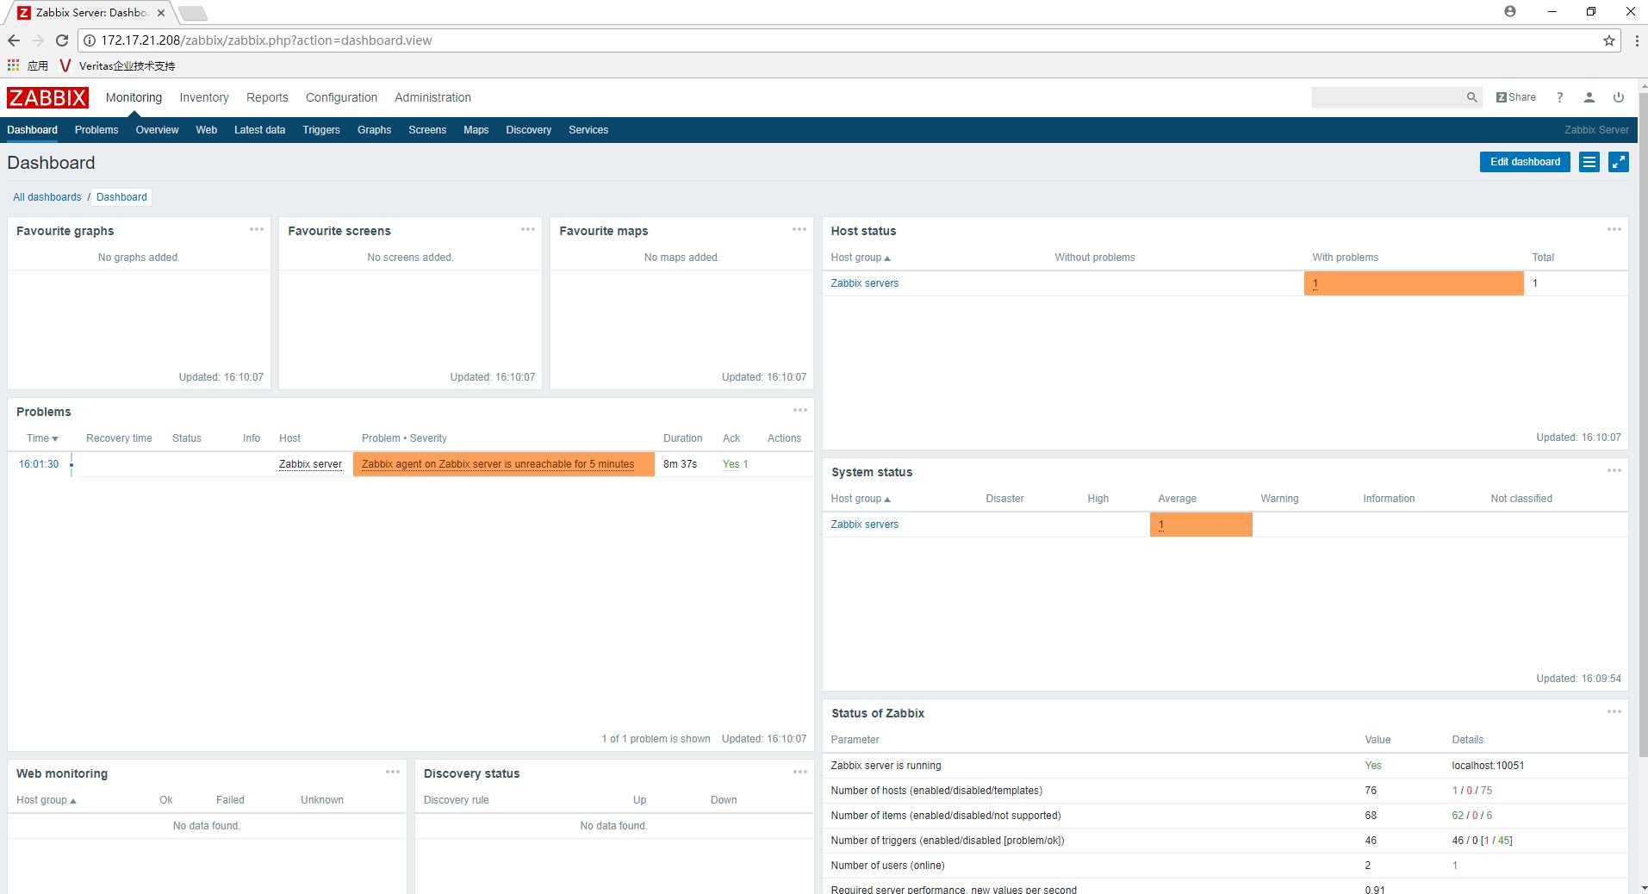1648x894 pixels.
Task: Open a new browser tab
Action: coord(192,13)
